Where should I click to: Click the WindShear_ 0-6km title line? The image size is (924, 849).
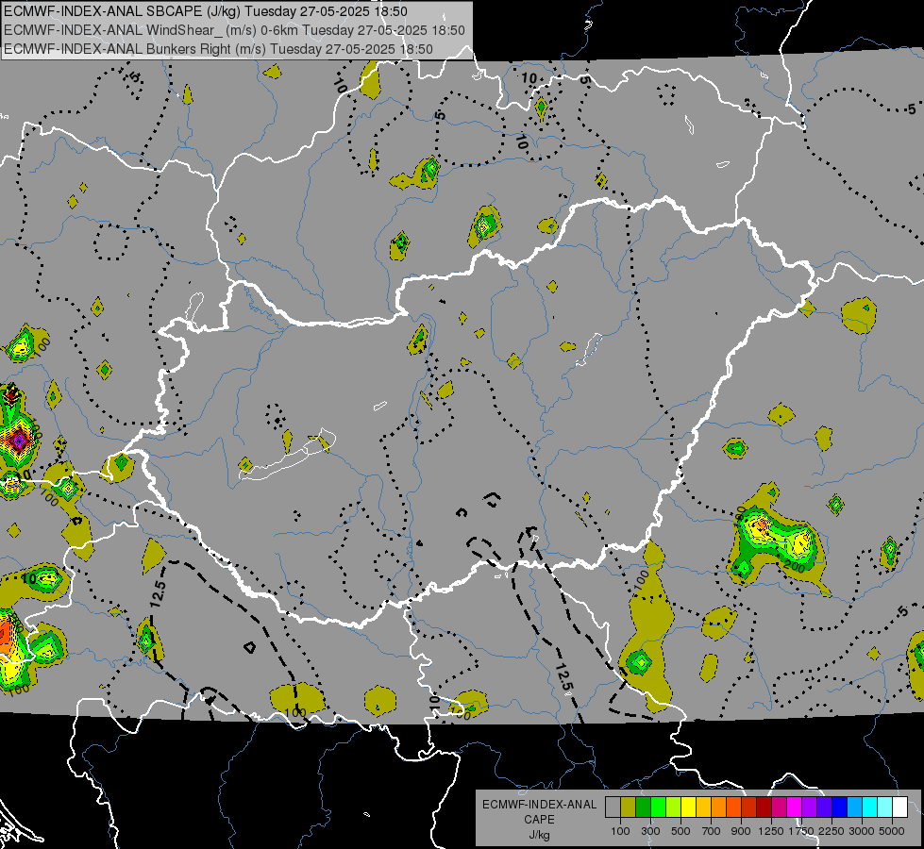(234, 30)
